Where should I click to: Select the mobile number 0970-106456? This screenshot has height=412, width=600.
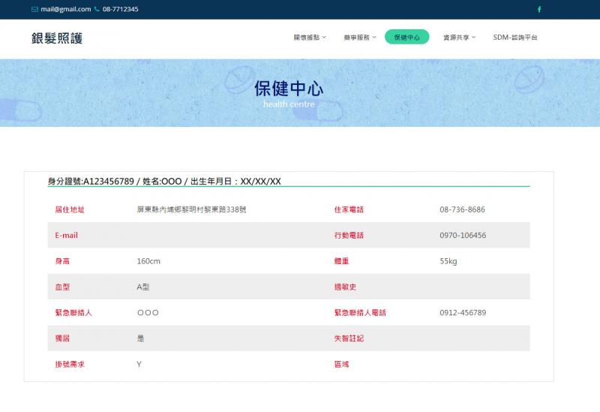tap(463, 235)
